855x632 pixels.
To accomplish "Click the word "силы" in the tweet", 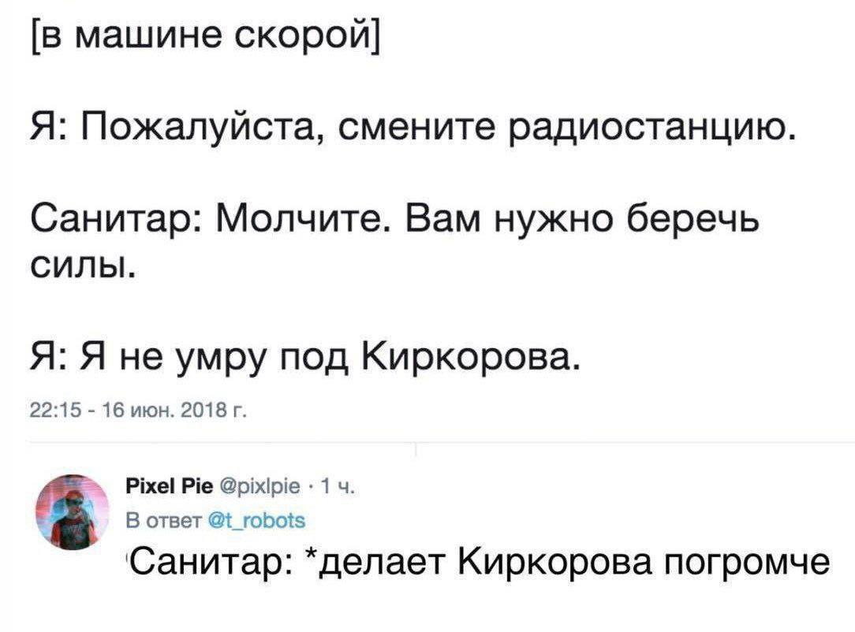I will pos(81,274).
